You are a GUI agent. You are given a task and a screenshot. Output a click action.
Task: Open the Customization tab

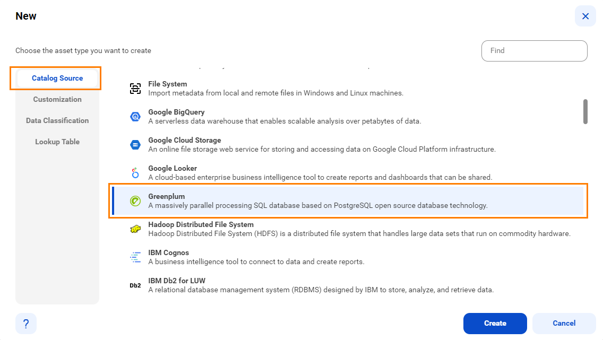point(57,100)
